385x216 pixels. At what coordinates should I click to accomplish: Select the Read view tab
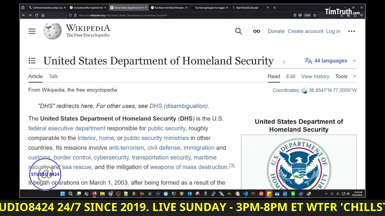274,76
